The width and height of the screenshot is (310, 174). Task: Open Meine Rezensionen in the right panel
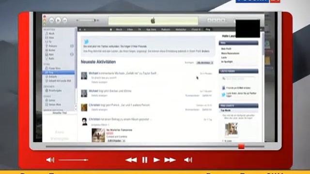tap(230, 53)
